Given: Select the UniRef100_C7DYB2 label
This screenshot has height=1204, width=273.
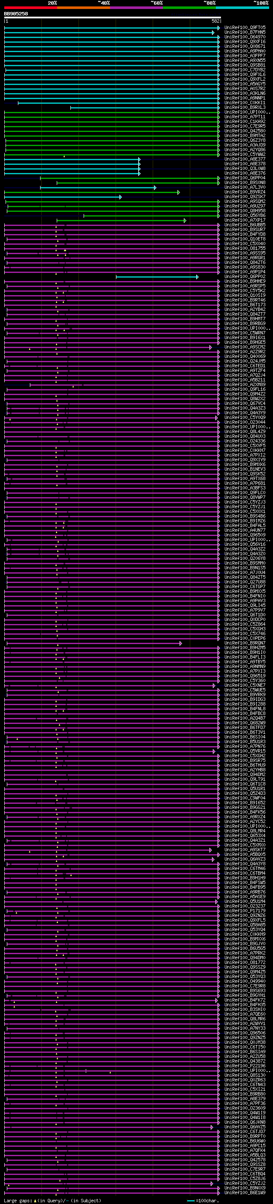Looking at the screenshot, I should (245, 70).
